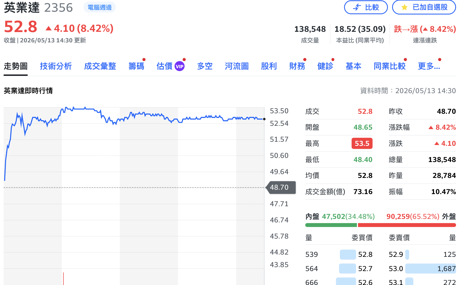Click the bid price 52.8 row
This screenshot has height=285, width=458.
pos(339,254)
